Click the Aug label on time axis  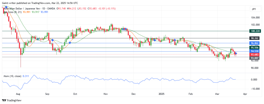18,94
